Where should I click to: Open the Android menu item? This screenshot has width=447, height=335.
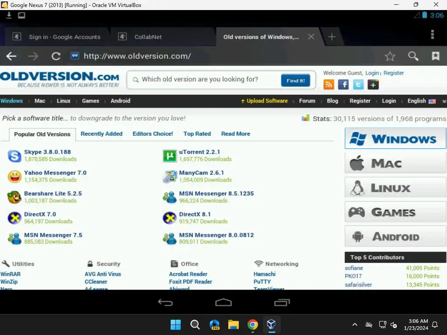coord(120,101)
